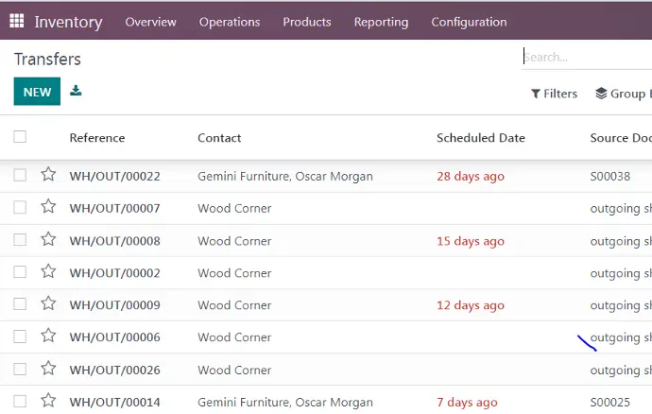The height and width of the screenshot is (414, 652).
Task: Select the checkbox for WH/OUT/00022 row
Action: click(x=20, y=176)
